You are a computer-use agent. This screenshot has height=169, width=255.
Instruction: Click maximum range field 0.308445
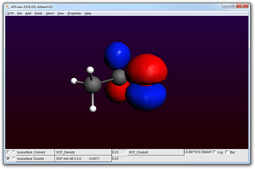click(205, 152)
